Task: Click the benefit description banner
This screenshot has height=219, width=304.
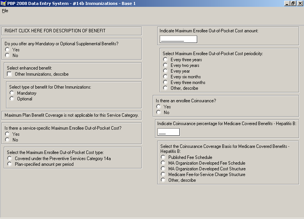Action: coord(71,31)
